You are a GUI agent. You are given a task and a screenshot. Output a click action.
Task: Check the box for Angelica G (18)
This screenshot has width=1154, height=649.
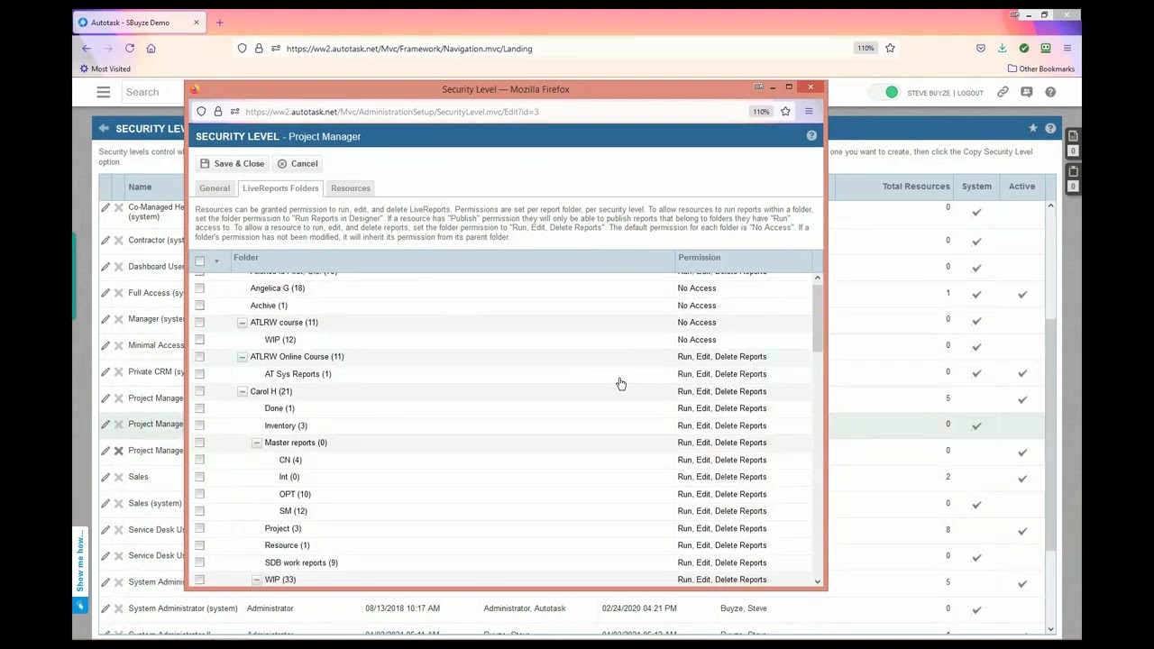pos(200,288)
